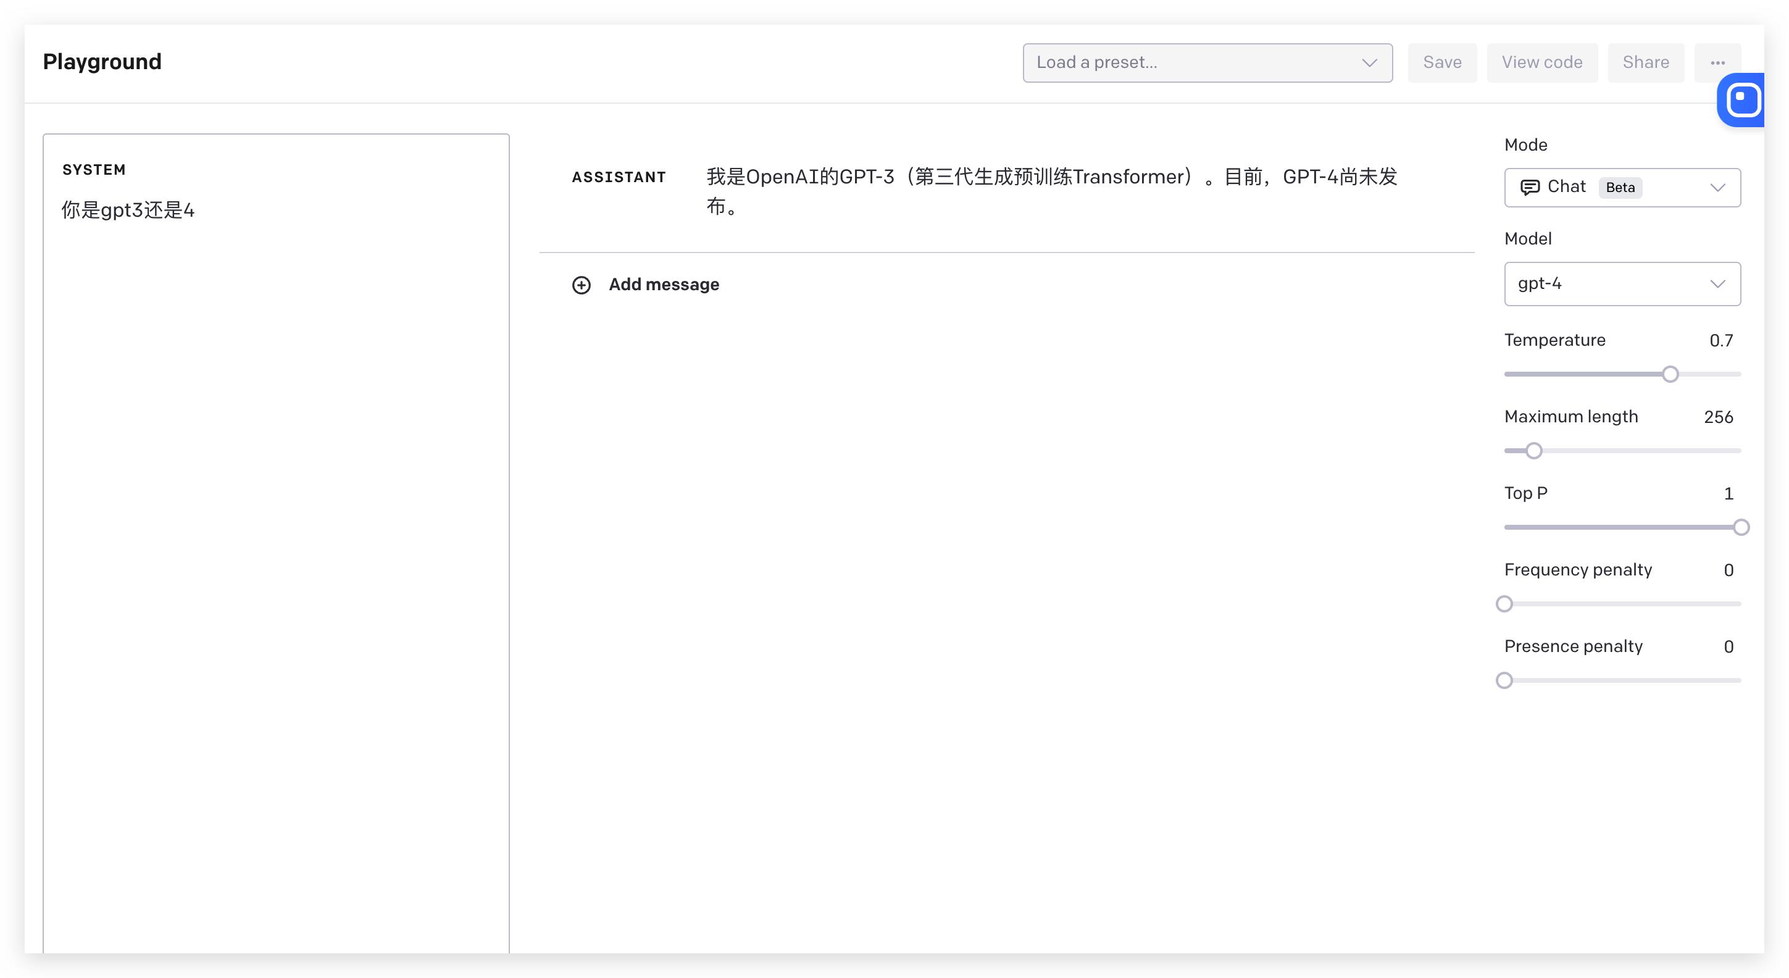This screenshot has width=1789, height=978.
Task: Click inside the SYSTEM prompt text area
Action: click(x=276, y=487)
